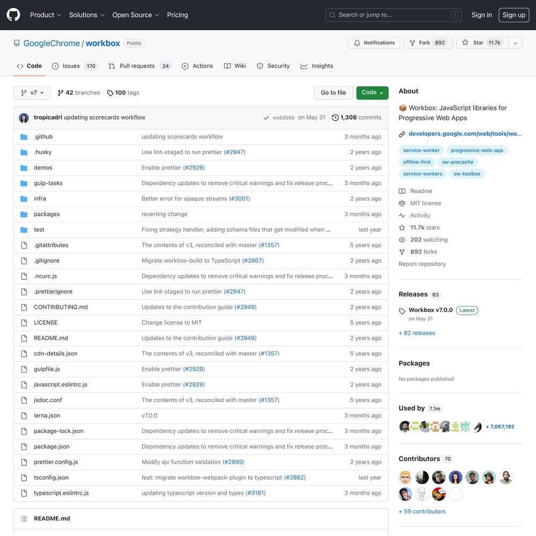Click the tsconfig.json file icon
Viewport: 536px width, 536px height.
pos(24,478)
